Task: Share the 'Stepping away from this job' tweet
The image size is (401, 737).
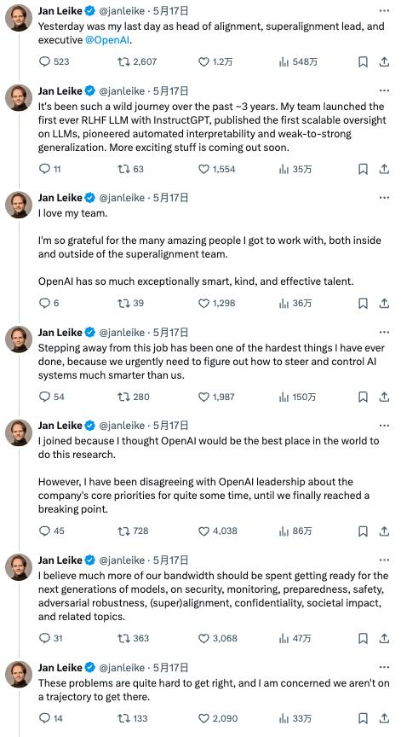Action: pos(384,397)
